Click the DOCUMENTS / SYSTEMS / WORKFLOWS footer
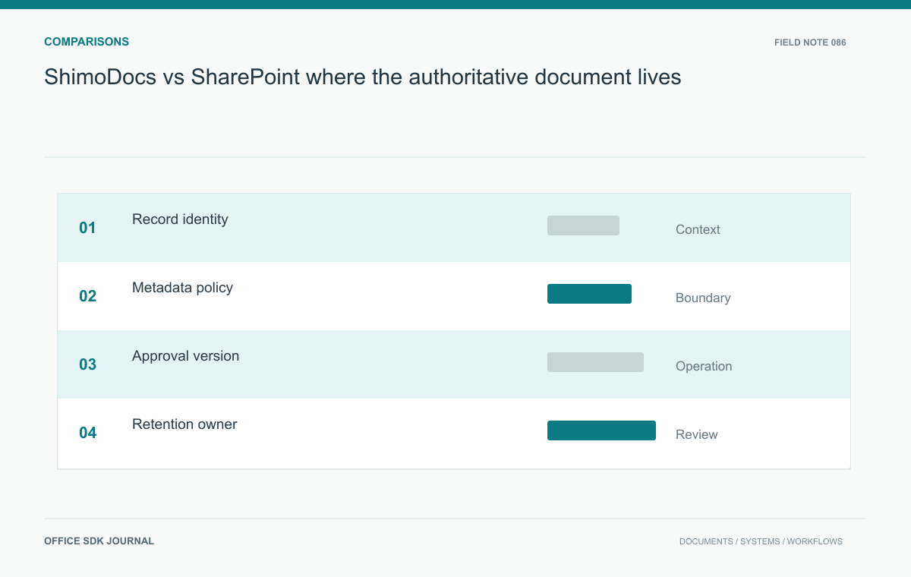Viewport: 911px width, 577px height. point(761,542)
